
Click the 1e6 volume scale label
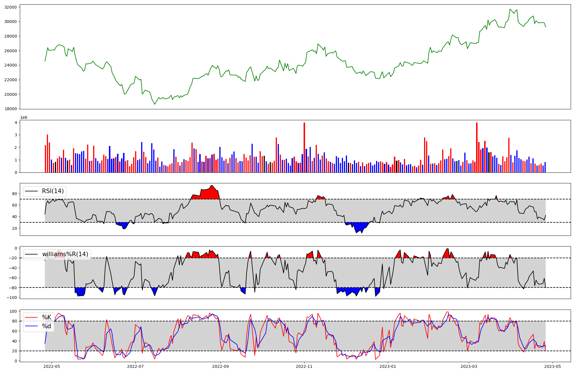(x=24, y=117)
